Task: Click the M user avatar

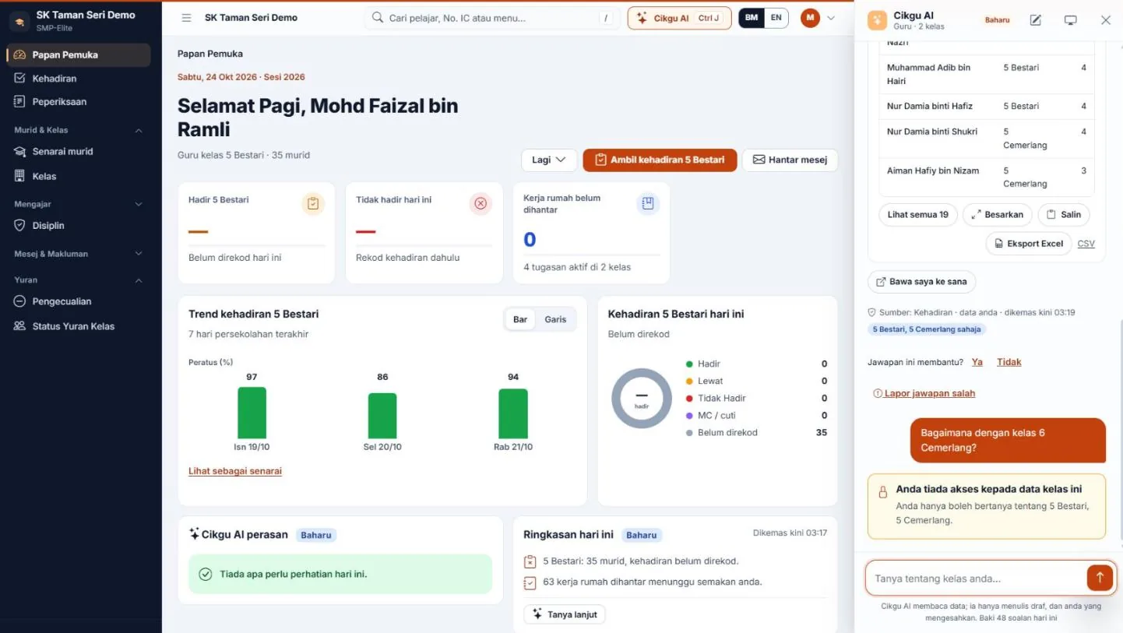Action: [810, 18]
